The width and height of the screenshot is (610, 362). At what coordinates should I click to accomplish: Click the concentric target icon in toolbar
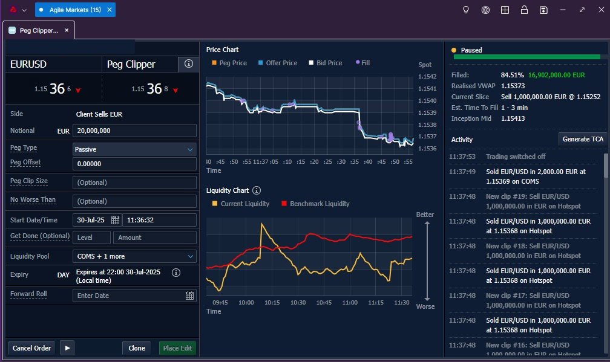(x=485, y=10)
